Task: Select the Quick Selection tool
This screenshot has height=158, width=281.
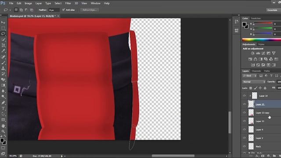Action: click(3, 39)
